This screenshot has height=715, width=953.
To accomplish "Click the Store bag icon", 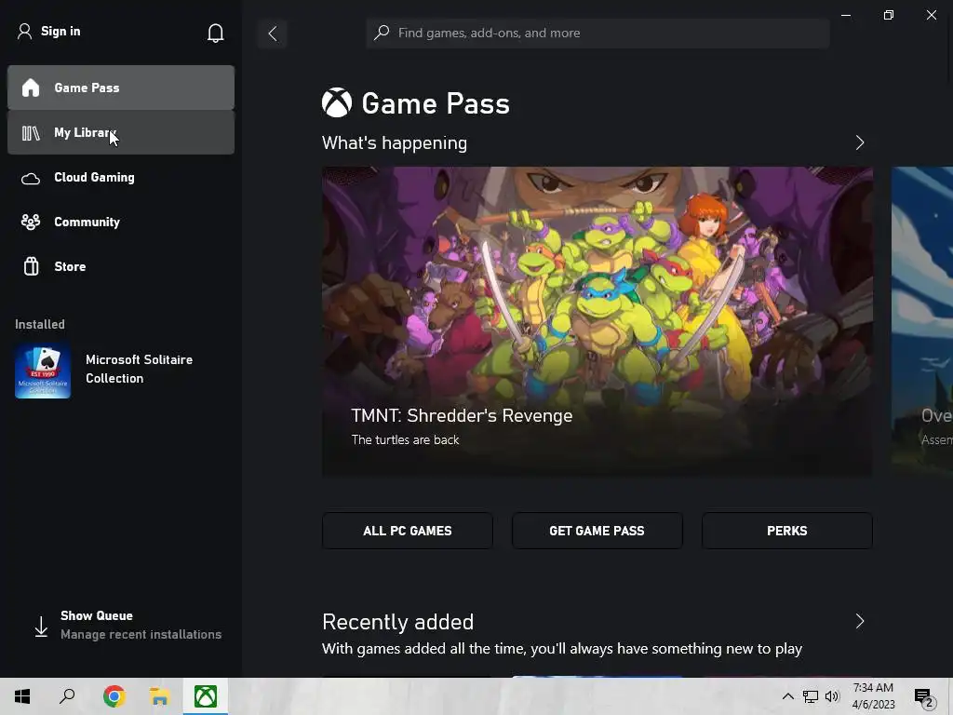I will 31,266.
